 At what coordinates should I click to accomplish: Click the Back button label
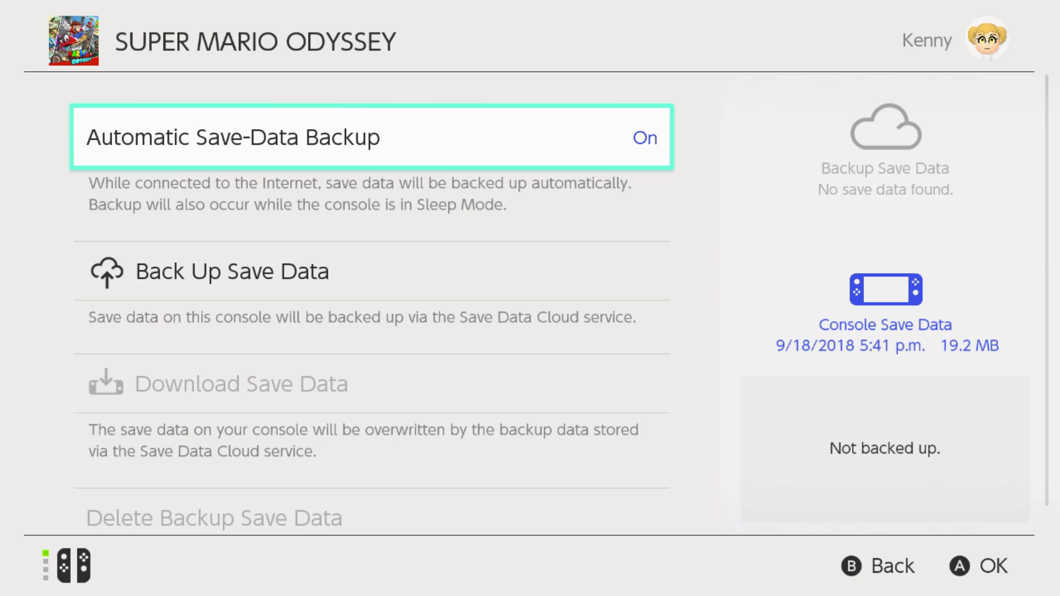pyautogui.click(x=893, y=566)
